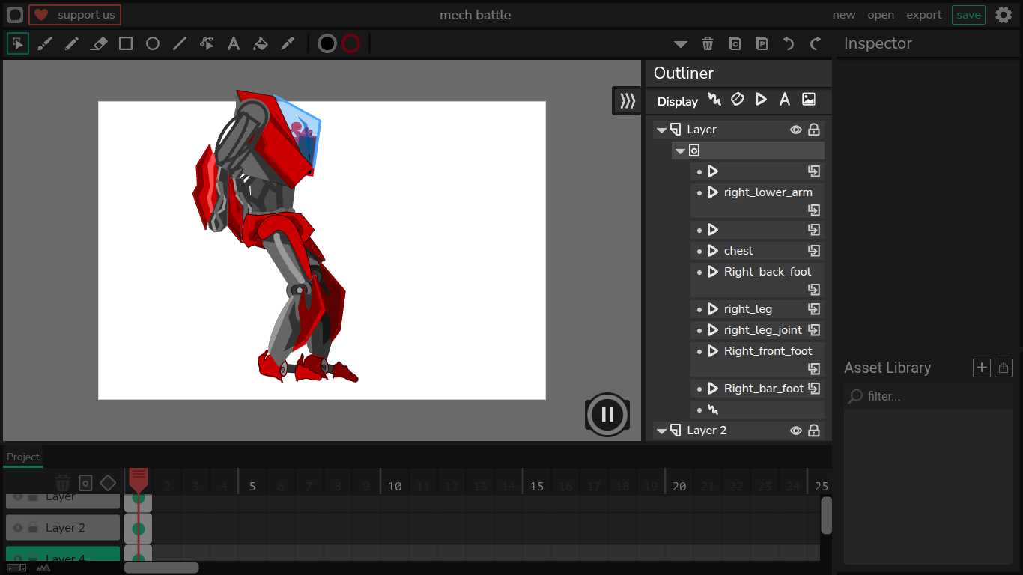This screenshot has height=575, width=1023.
Task: Switch to the Project tab
Action: click(x=23, y=457)
